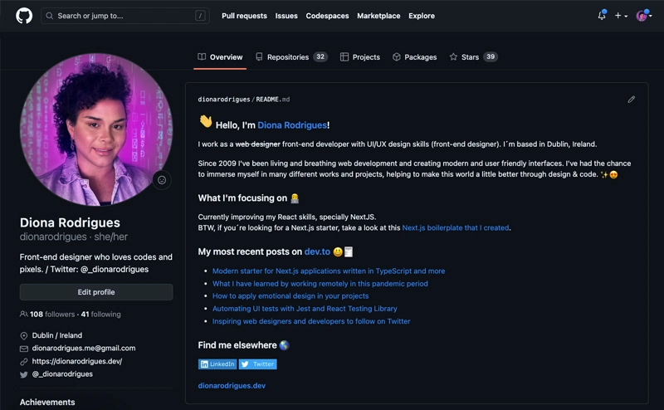Switch to the Stars tab
The image size is (664, 410).
(x=473, y=56)
